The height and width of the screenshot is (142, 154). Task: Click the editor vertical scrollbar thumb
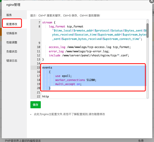point(147,30)
